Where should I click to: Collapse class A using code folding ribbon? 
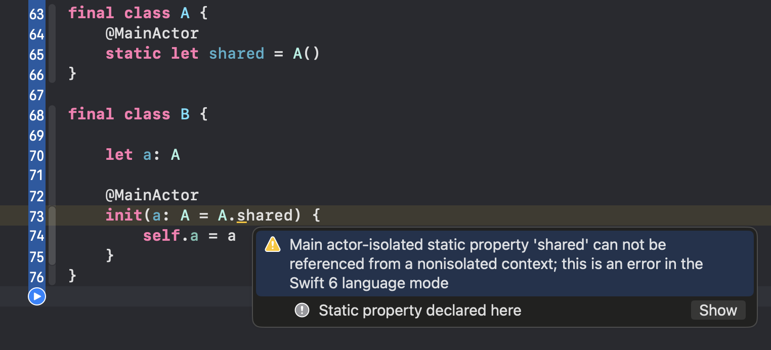tap(52, 43)
